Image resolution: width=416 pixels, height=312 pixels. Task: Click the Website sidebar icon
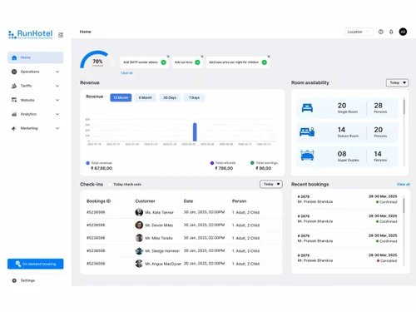tap(14, 100)
